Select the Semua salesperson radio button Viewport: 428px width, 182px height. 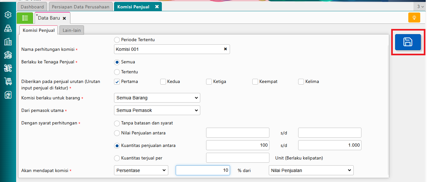coord(117,62)
